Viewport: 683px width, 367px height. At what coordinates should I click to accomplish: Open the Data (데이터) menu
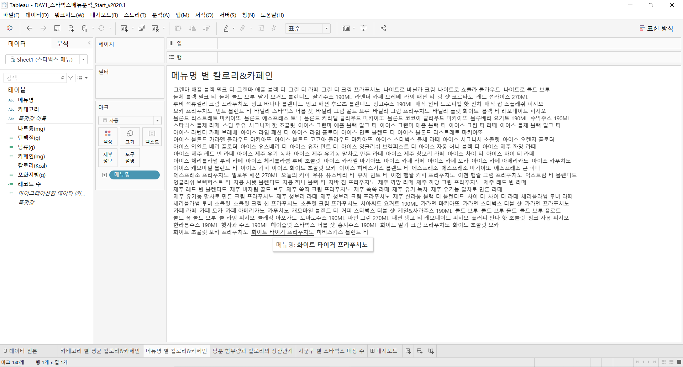[x=37, y=15]
